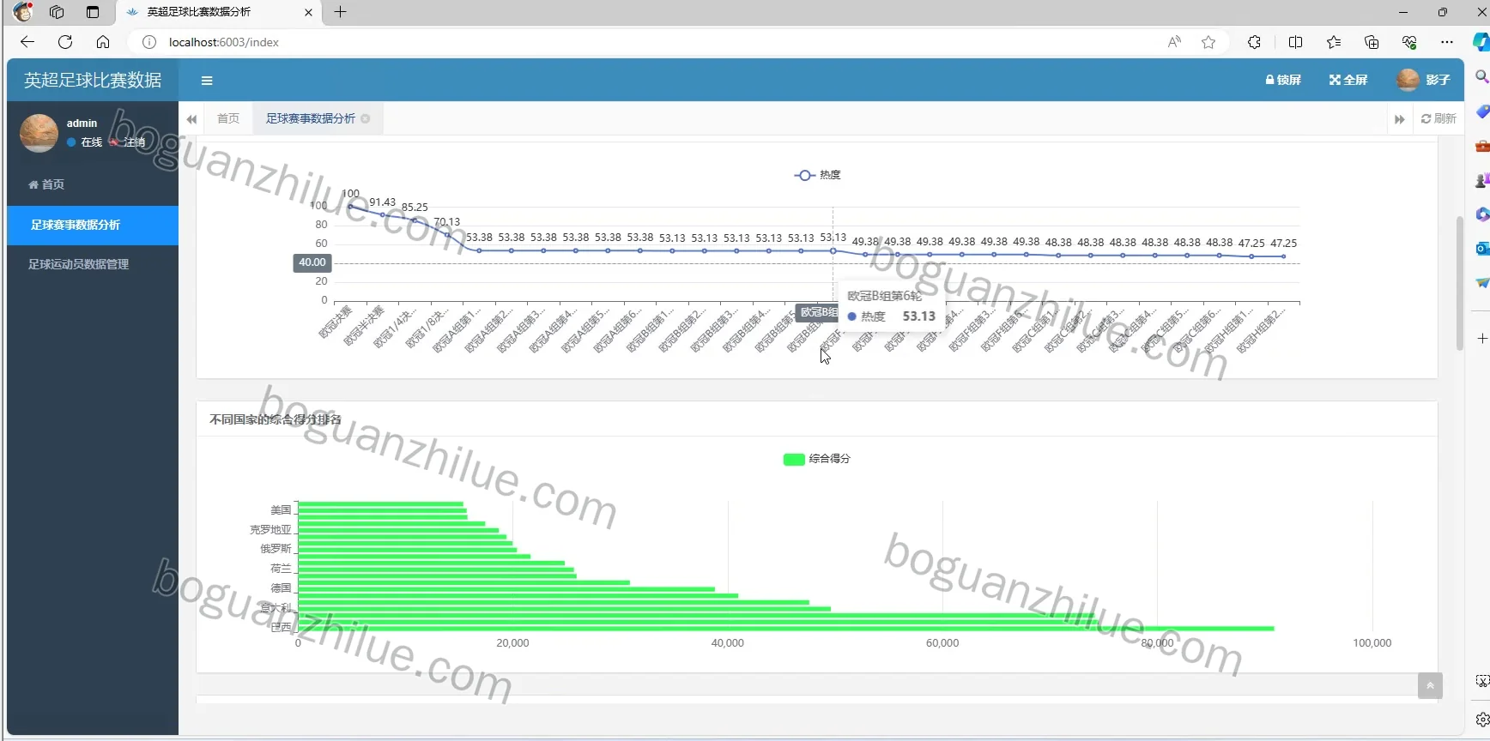Open Outlook in the Edge sidebar

point(1481,249)
